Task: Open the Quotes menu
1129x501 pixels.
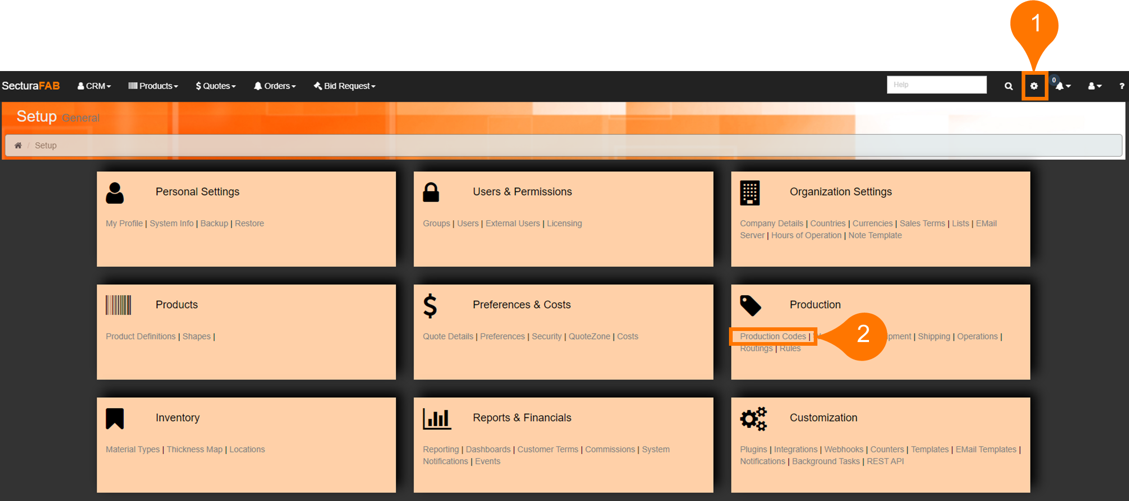Action: click(x=216, y=86)
